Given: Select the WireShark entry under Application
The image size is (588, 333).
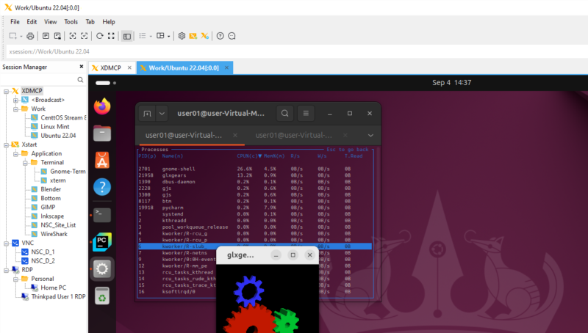Looking at the screenshot, I should 55,234.
